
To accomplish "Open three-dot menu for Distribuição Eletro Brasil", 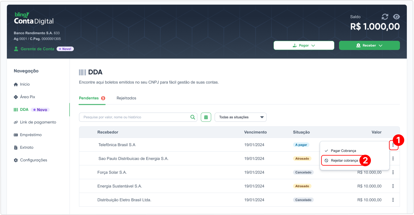I will coord(393,200).
